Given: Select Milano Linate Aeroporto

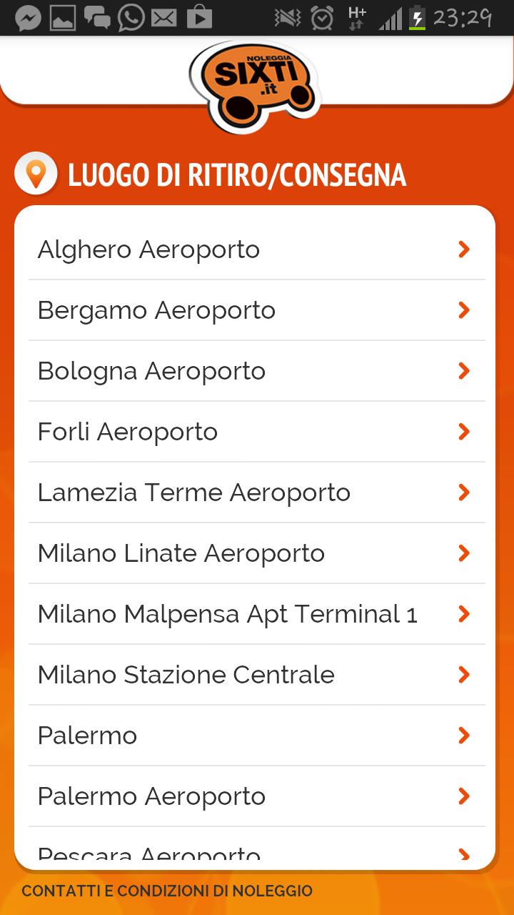Looking at the screenshot, I should point(181,553).
